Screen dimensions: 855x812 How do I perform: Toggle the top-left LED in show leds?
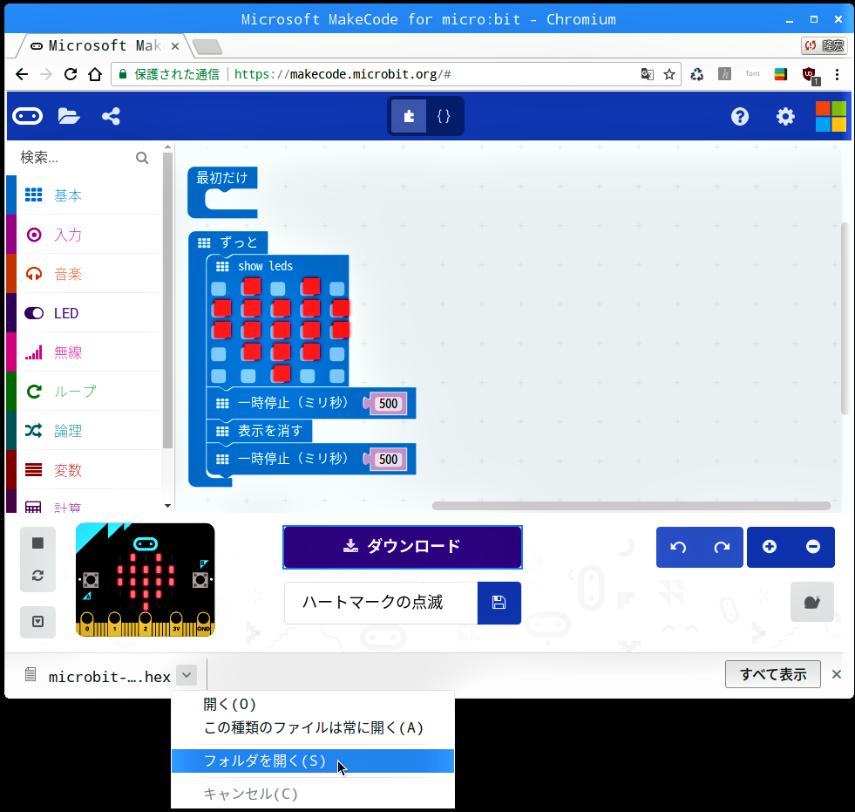219,288
